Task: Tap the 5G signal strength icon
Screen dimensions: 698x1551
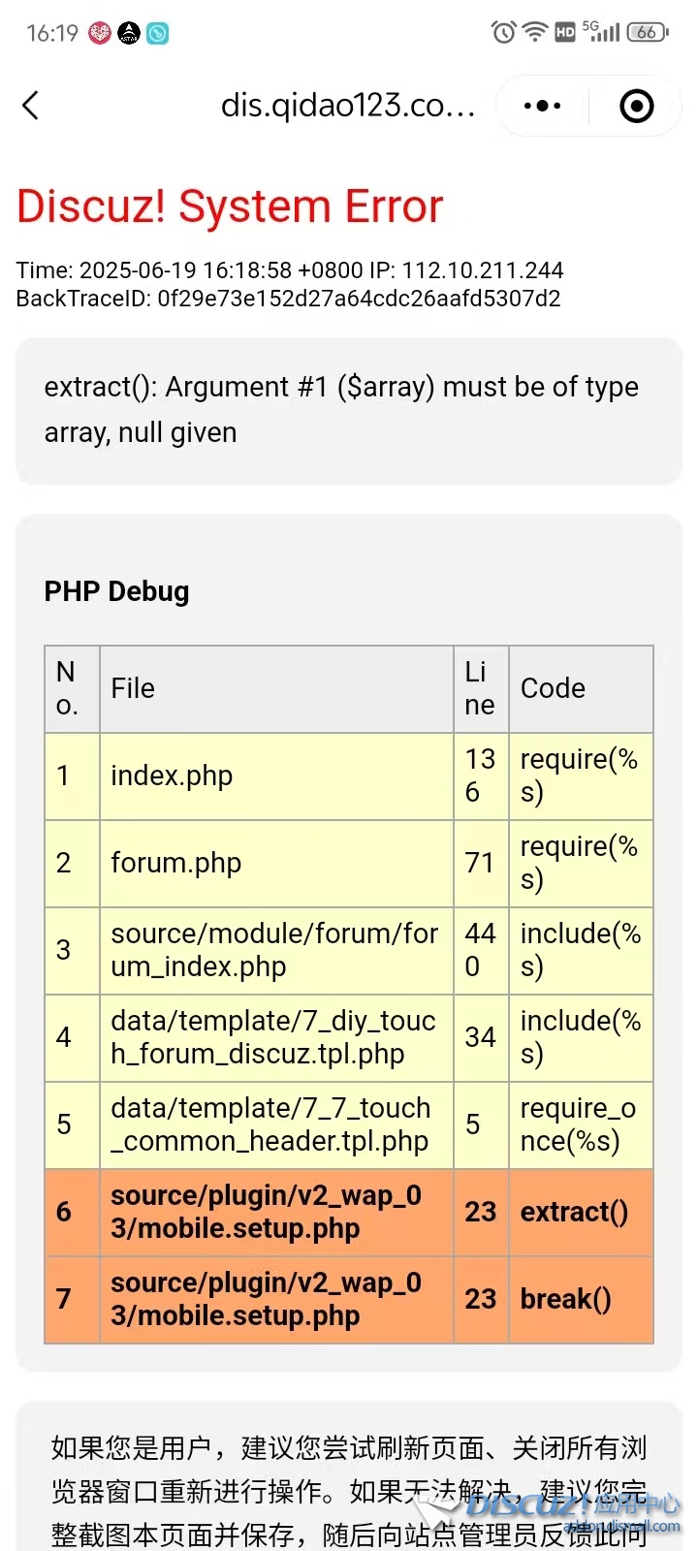Action: click(601, 31)
